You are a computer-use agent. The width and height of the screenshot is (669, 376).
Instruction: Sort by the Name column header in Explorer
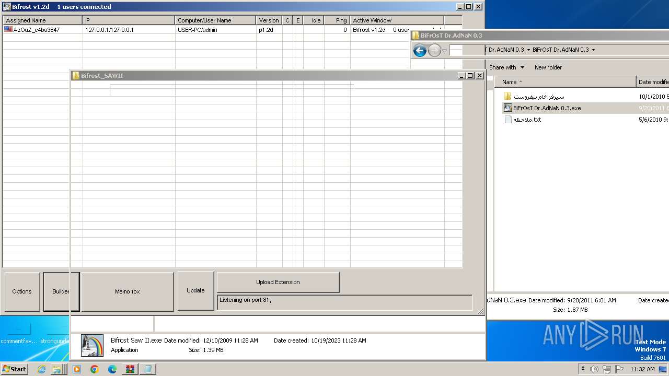tap(565, 82)
